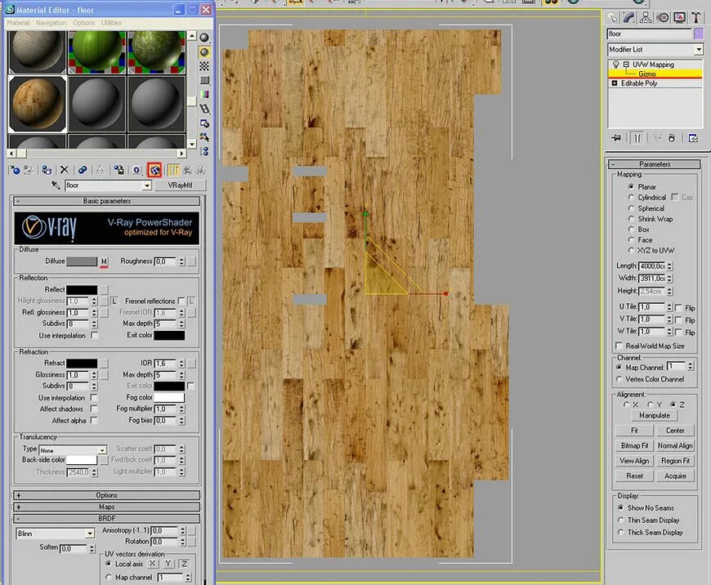
Task: Pick material from object eyedropper
Action: pyautogui.click(x=56, y=185)
